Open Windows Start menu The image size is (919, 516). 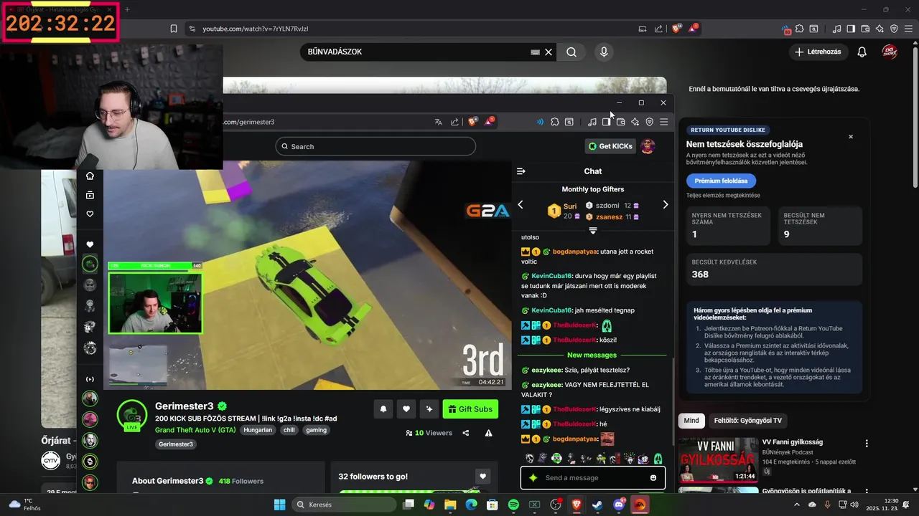point(279,505)
